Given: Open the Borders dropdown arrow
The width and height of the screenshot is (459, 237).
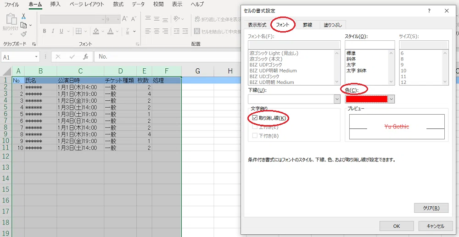Looking at the screenshot, I should pyautogui.click(x=86, y=31).
